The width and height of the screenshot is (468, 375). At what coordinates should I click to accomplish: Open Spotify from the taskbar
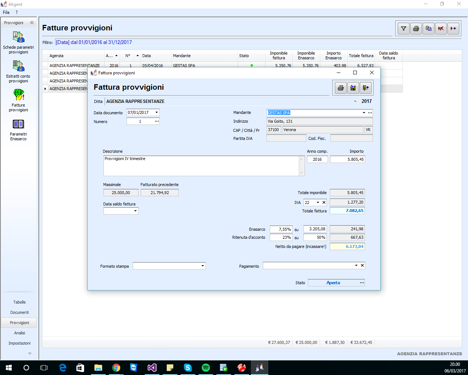click(x=206, y=368)
